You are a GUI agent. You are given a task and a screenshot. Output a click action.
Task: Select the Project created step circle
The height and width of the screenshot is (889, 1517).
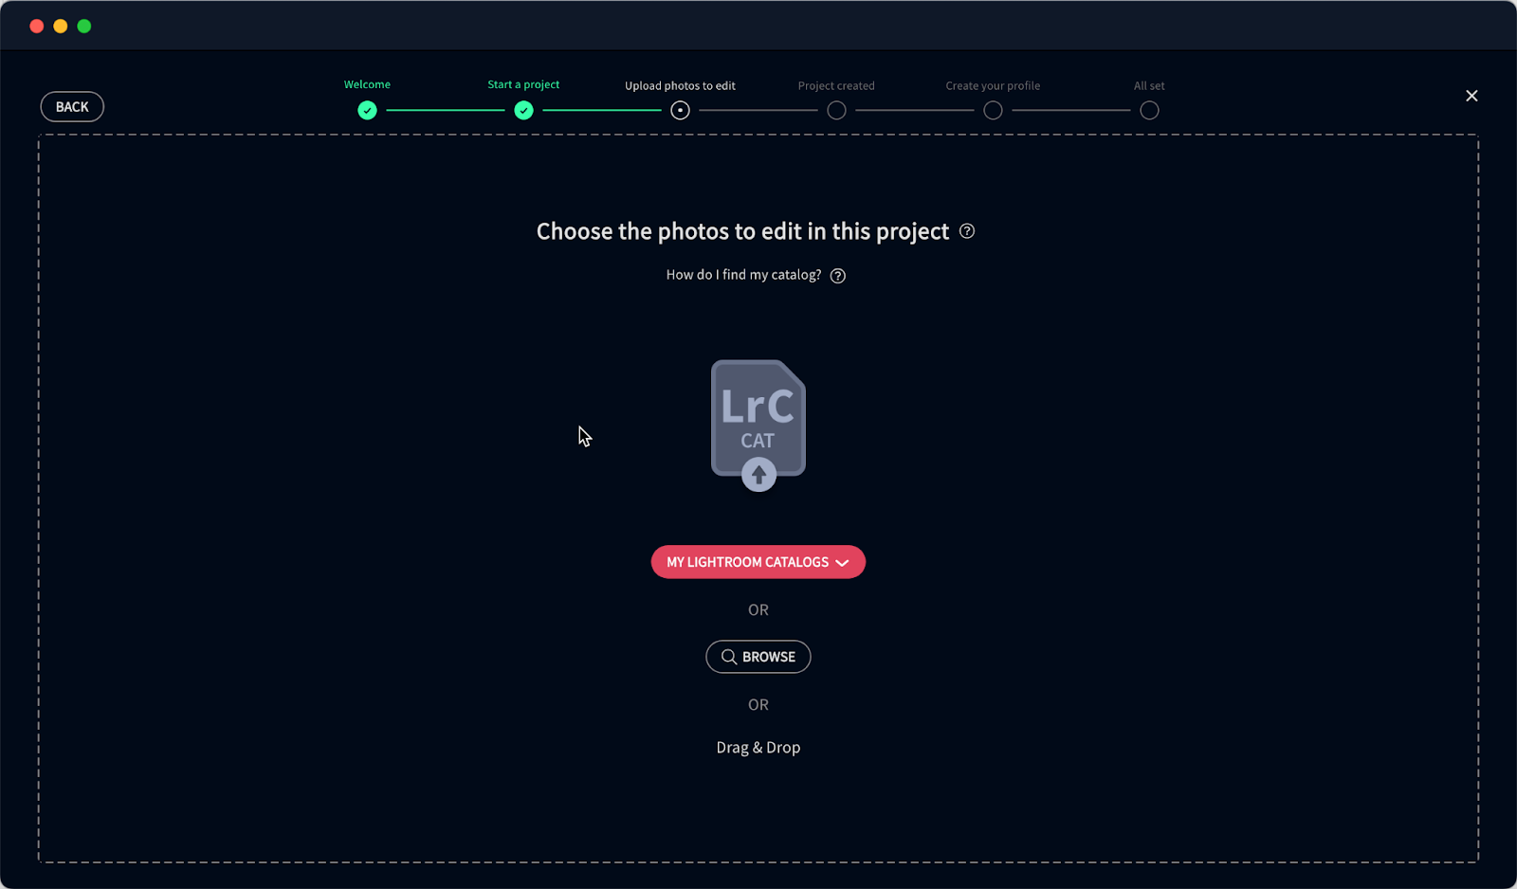click(x=836, y=111)
